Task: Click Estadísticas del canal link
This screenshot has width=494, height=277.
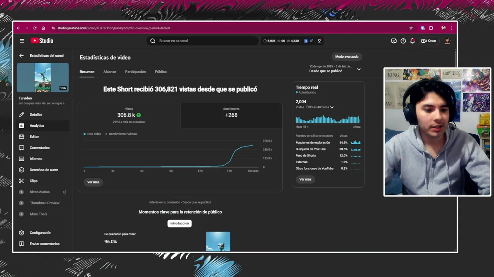Action: point(47,55)
